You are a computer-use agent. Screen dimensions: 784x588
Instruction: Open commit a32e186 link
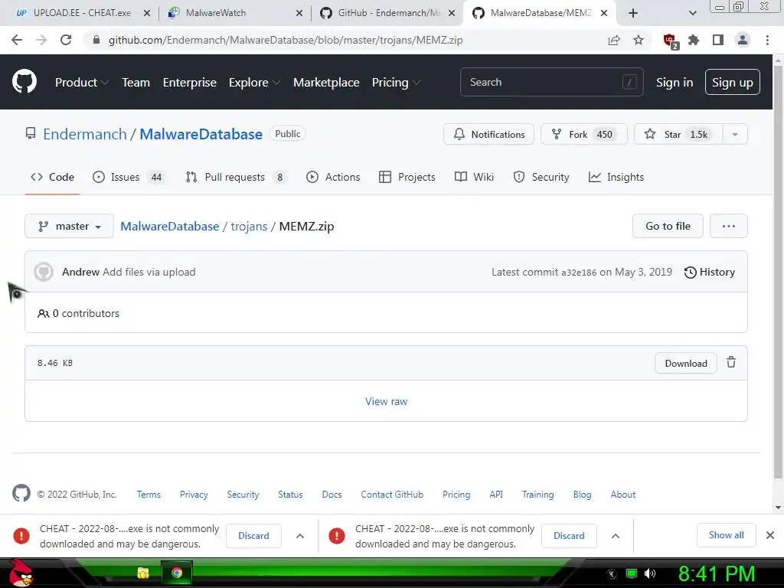point(579,273)
